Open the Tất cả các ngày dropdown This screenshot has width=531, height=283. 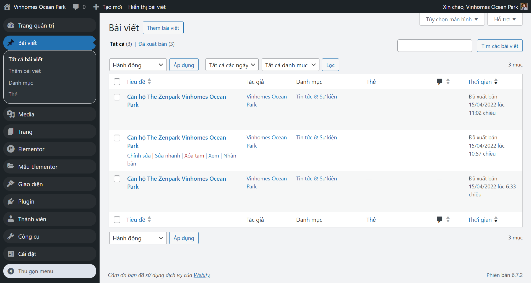(232, 65)
